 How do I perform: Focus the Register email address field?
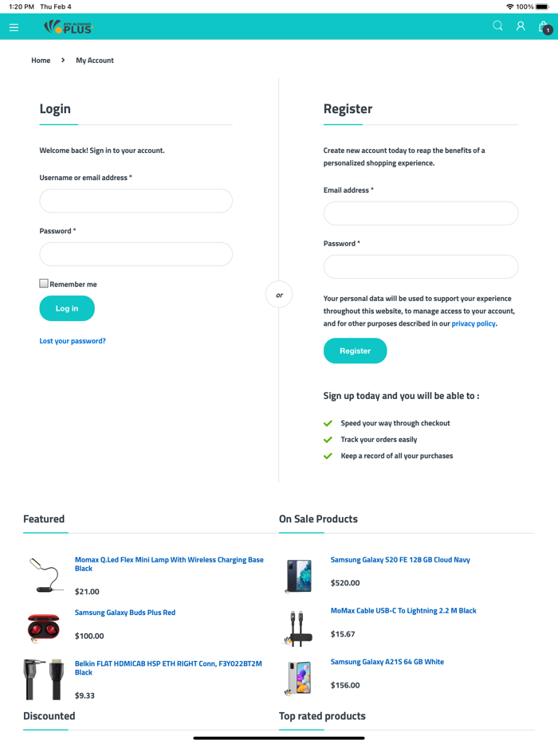[x=420, y=213]
